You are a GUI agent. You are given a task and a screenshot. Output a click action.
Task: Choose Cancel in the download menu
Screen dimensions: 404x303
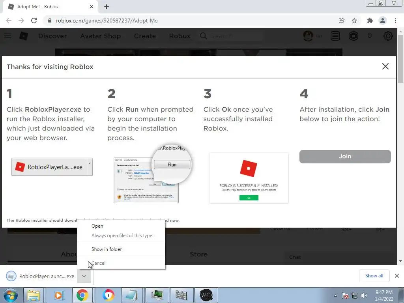coord(121,263)
